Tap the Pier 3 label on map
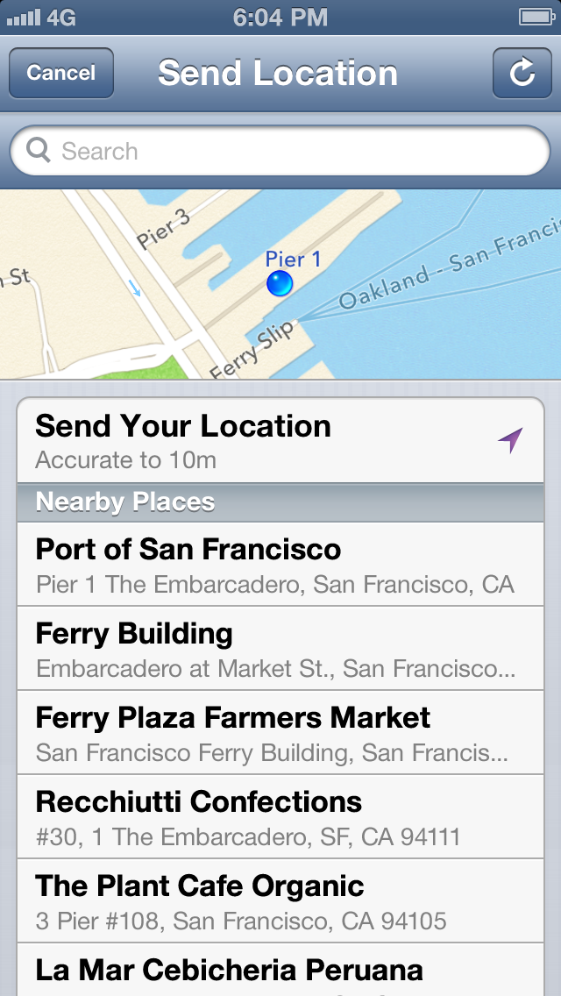Image resolution: width=561 pixels, height=996 pixels. 164,230
